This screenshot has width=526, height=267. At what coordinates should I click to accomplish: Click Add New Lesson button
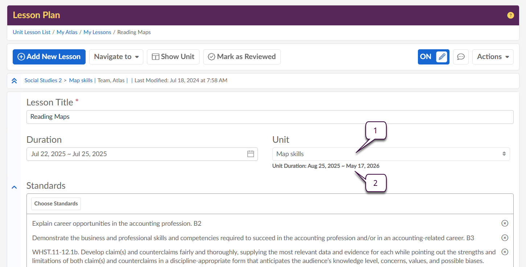click(49, 57)
